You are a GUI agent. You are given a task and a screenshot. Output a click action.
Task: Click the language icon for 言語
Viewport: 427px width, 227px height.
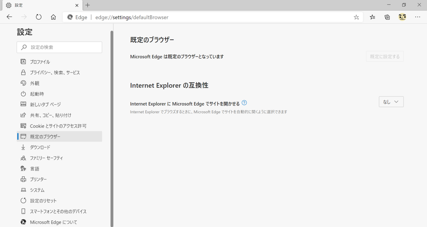point(23,168)
